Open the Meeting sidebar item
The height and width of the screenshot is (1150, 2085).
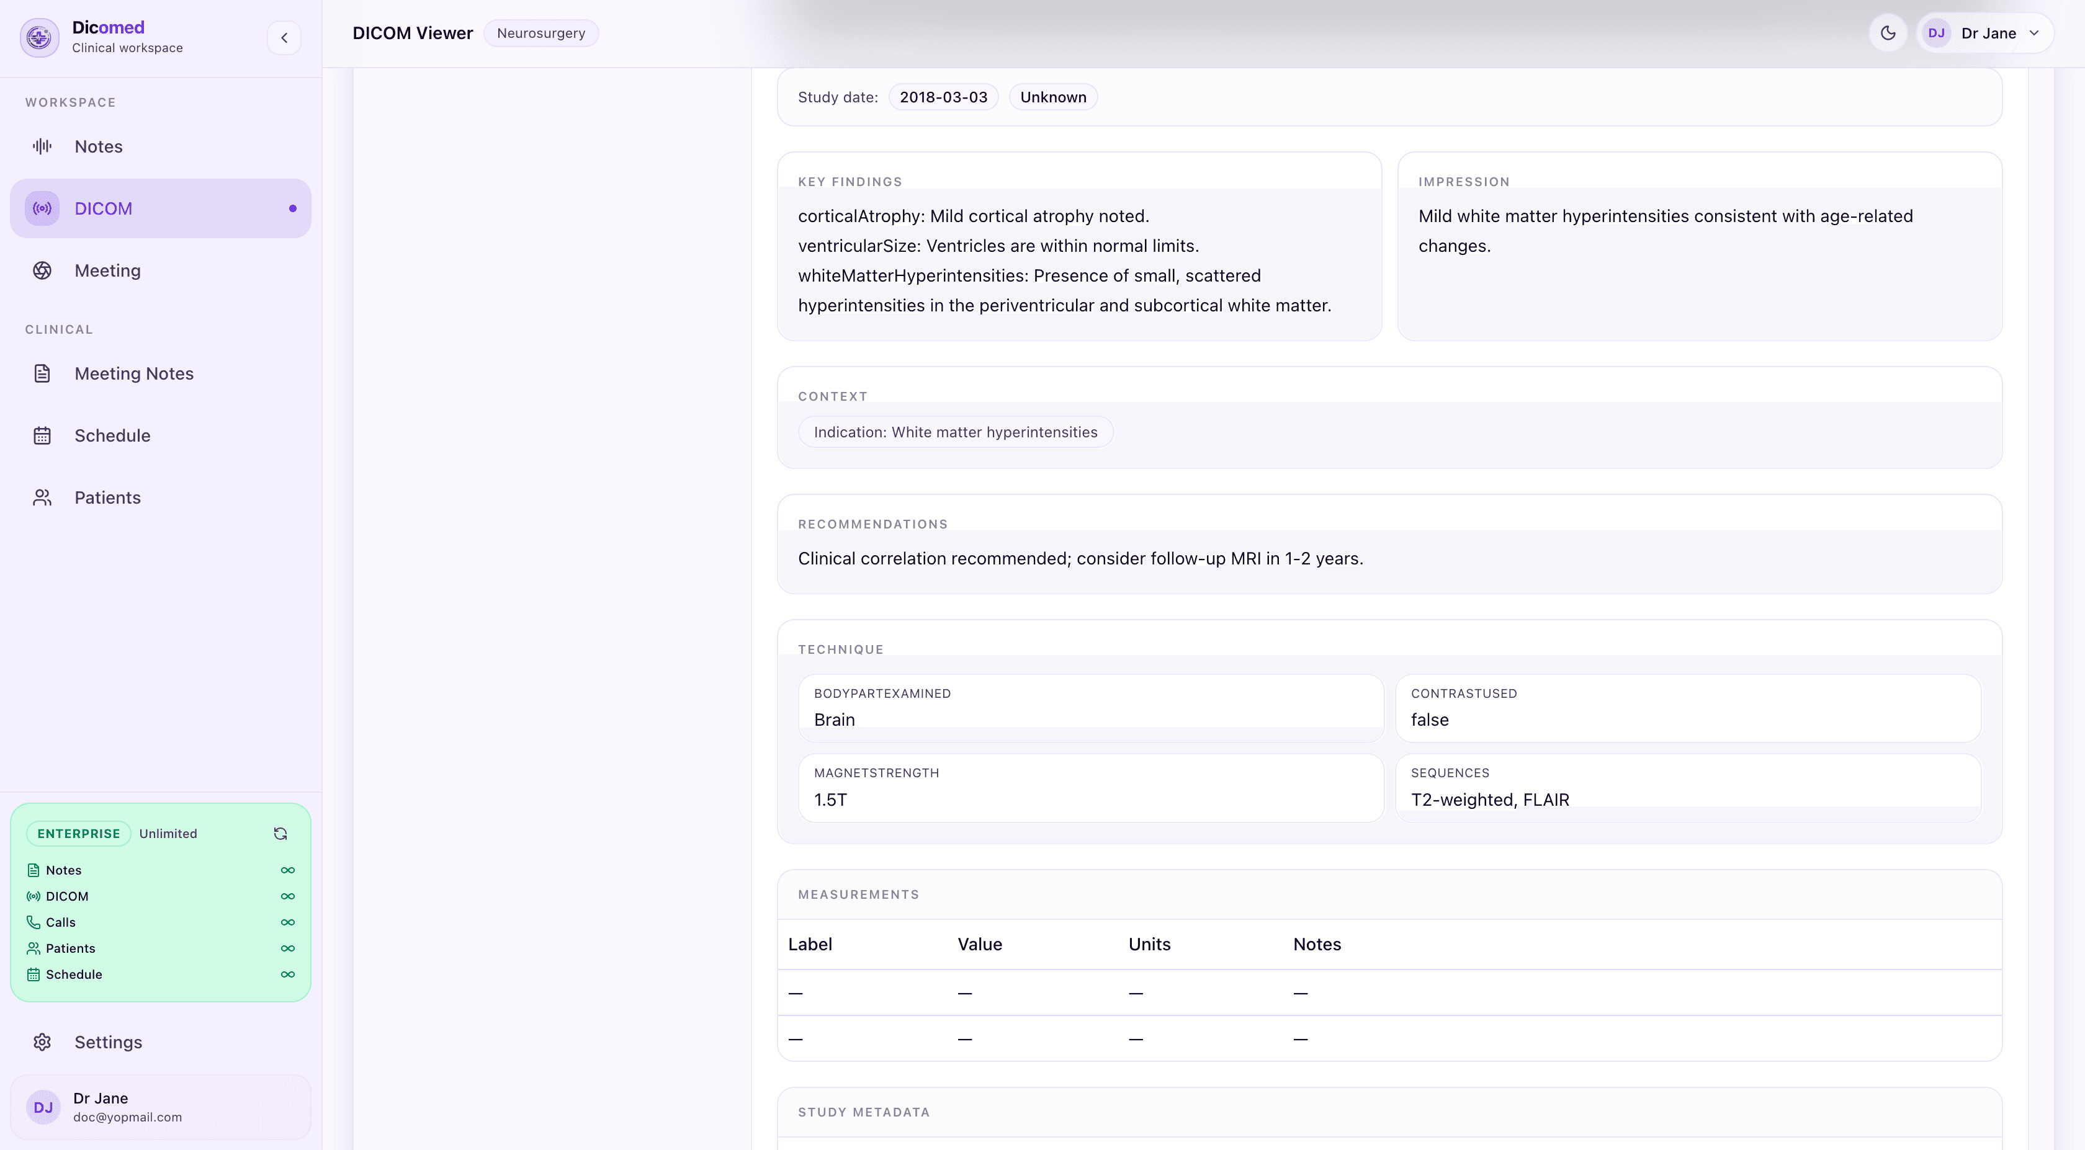(160, 270)
